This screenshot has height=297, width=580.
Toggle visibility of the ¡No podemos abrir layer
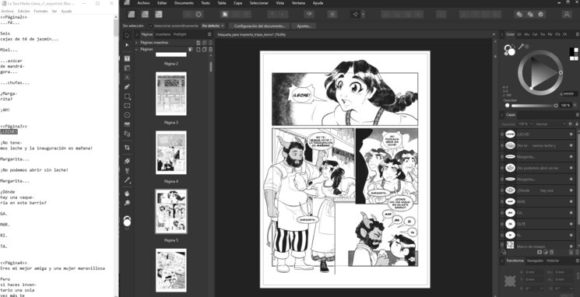tap(571, 168)
